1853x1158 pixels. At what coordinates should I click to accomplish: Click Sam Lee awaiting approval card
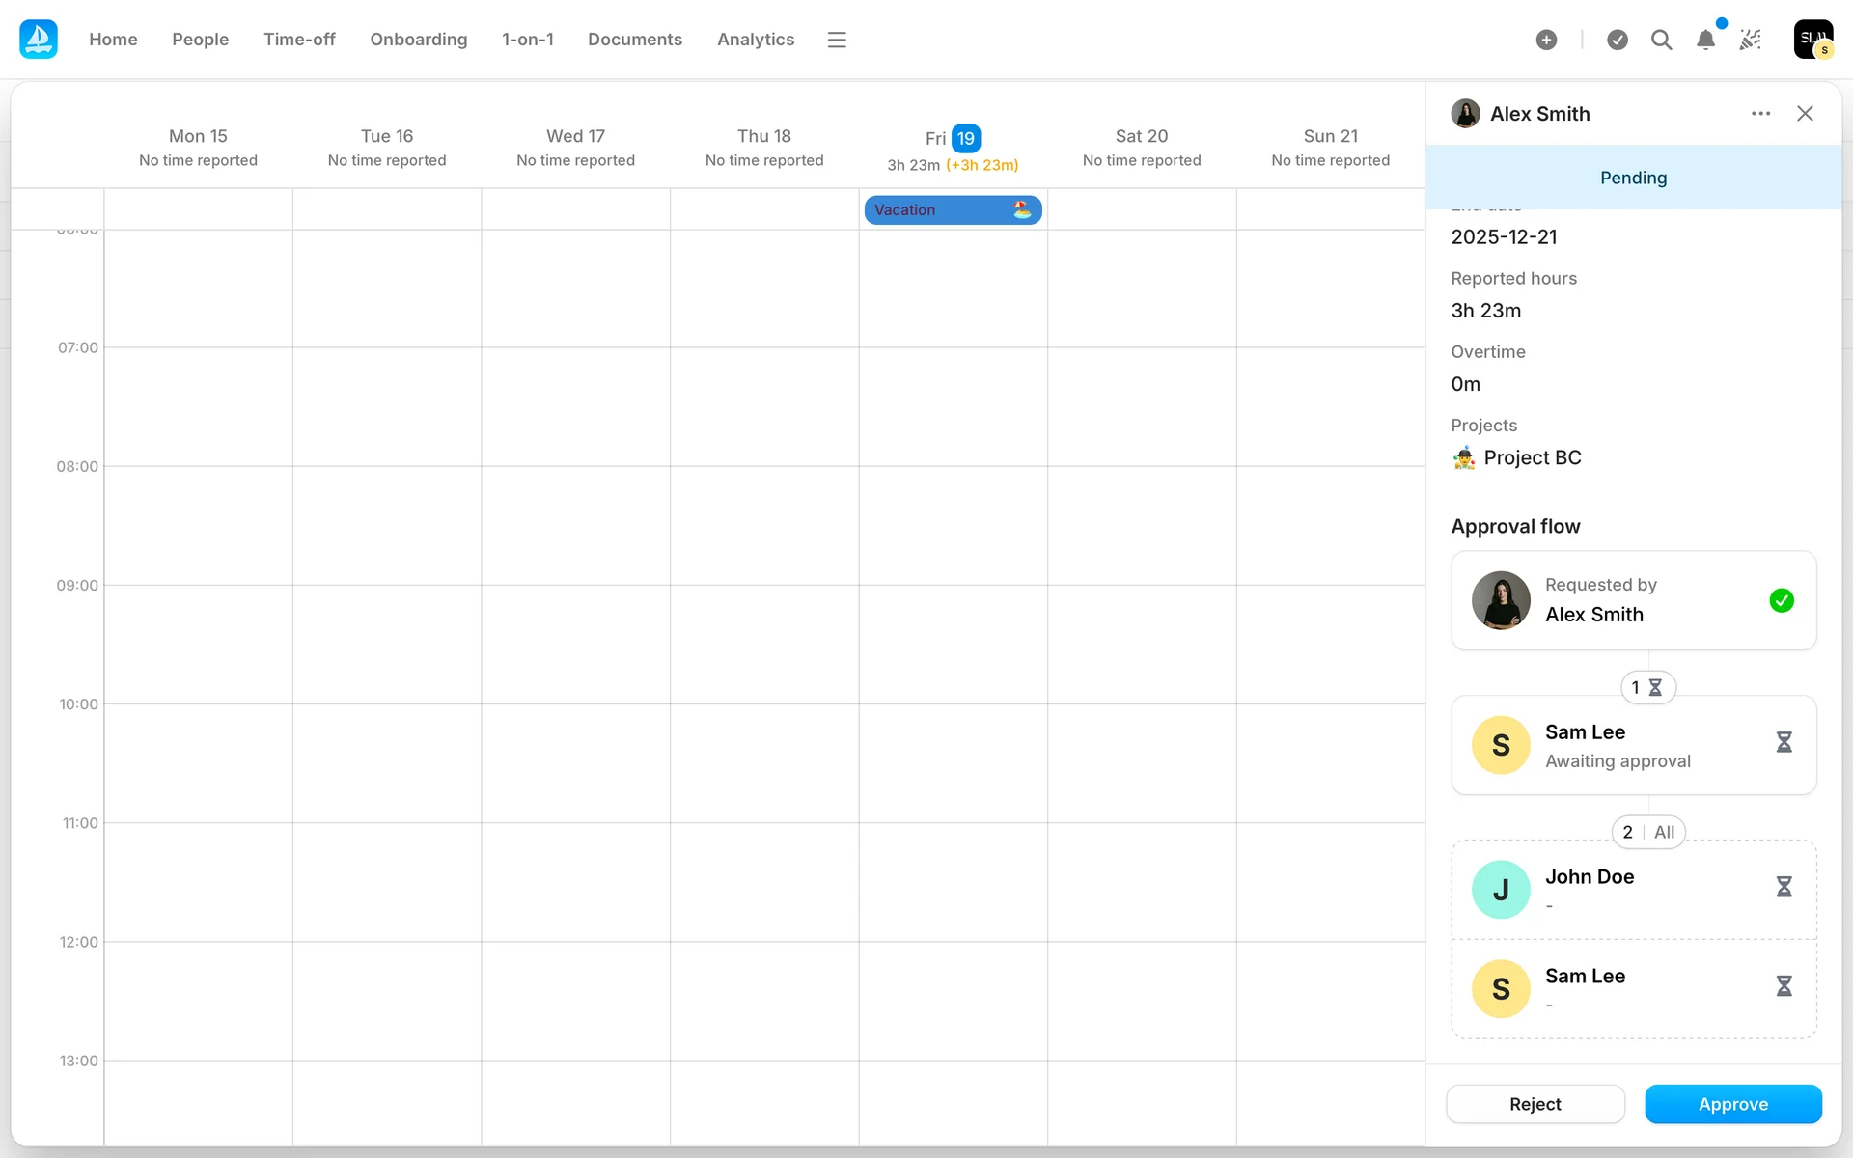click(x=1633, y=746)
